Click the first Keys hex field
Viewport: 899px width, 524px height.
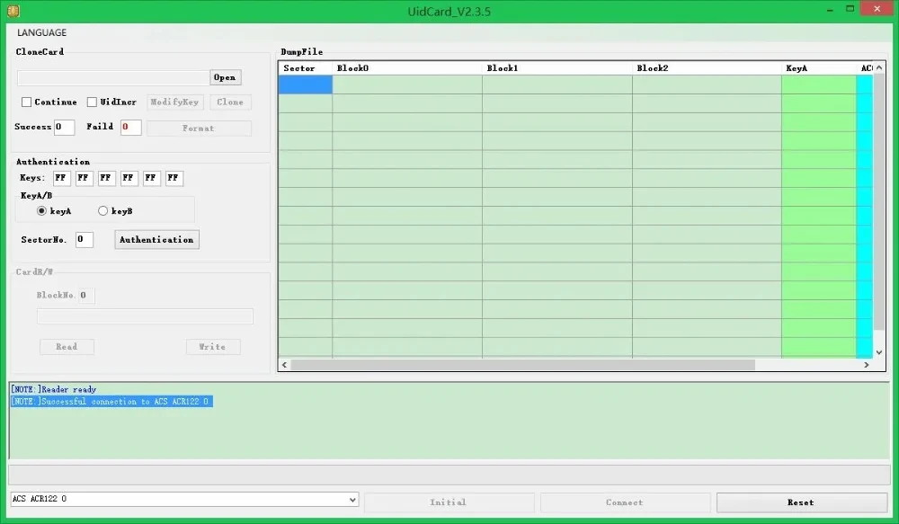coord(61,178)
